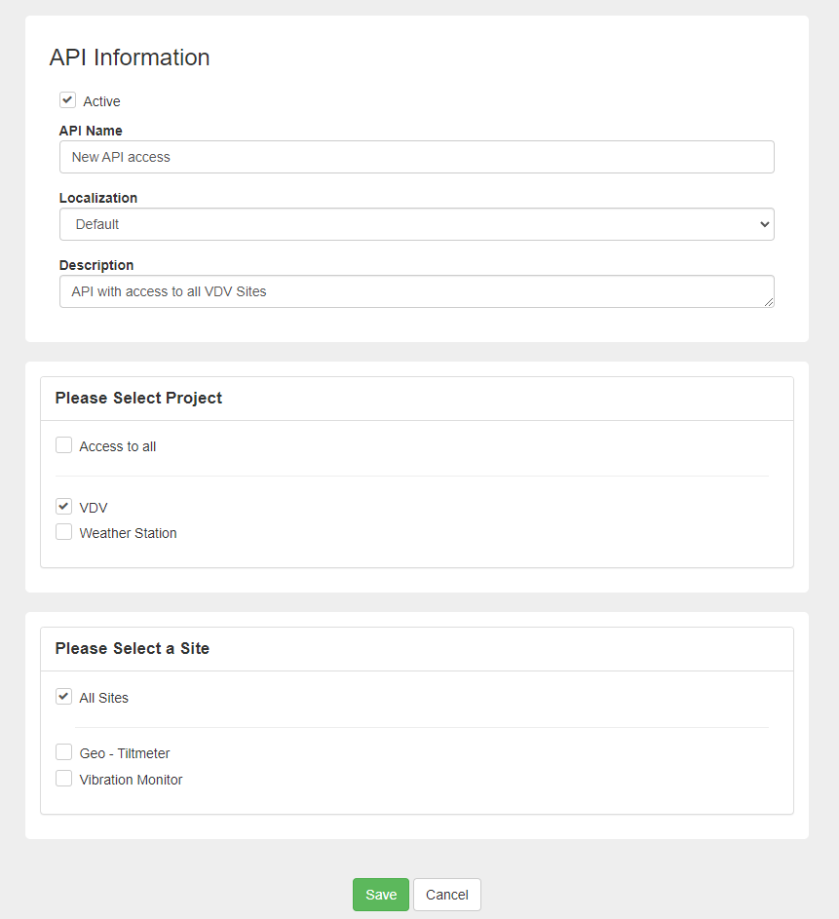Screen dimensions: 839x919
Task: Check the Weather Station project
Action: [x=64, y=532]
